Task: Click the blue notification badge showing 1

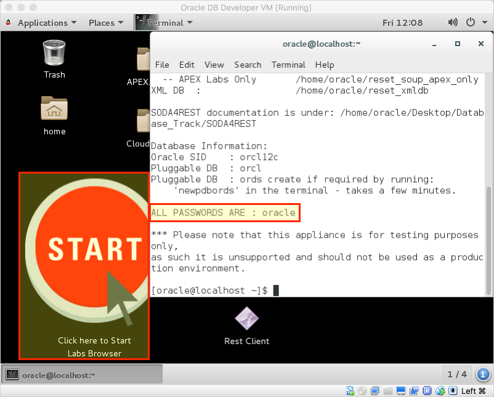Action: (x=483, y=374)
